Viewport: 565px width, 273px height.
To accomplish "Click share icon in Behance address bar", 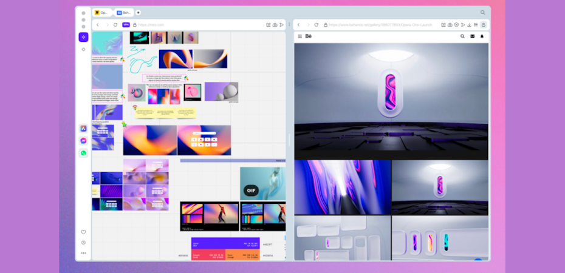I will (x=443, y=25).
